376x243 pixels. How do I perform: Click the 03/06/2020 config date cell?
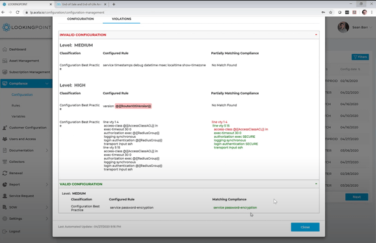click(349, 150)
